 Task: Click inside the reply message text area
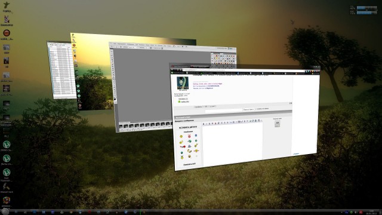pos(232,144)
